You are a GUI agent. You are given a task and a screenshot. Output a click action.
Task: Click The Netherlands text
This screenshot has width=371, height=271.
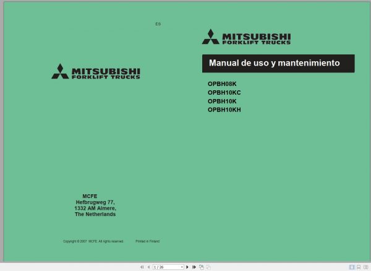coord(95,214)
